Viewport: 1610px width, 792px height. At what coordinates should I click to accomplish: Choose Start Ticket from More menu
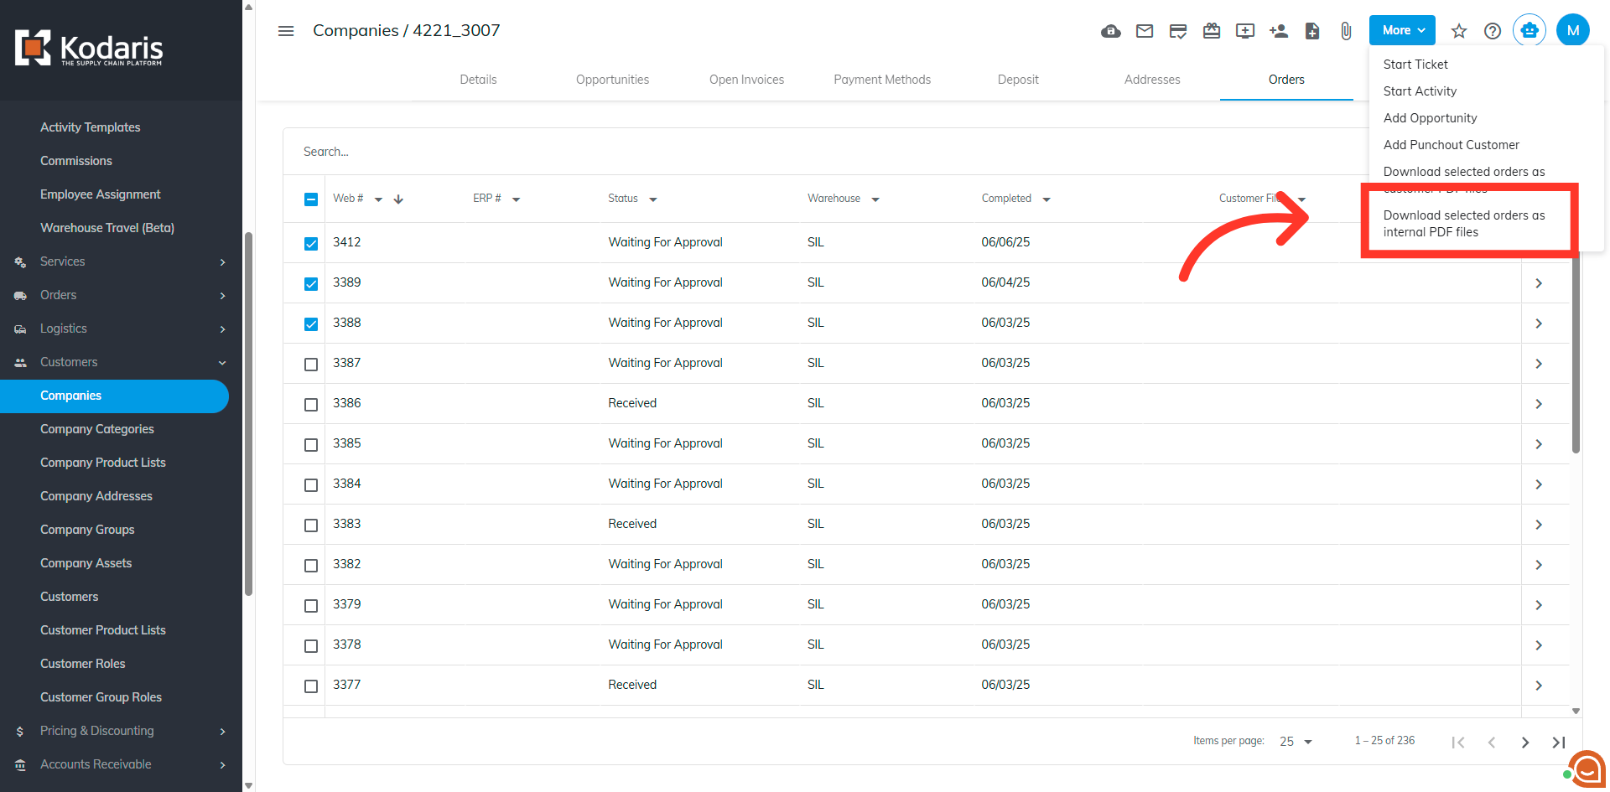[1415, 65]
